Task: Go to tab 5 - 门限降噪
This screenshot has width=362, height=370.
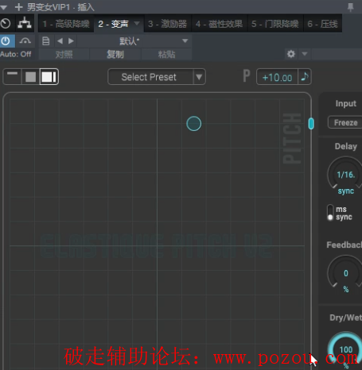Action: (x=275, y=24)
